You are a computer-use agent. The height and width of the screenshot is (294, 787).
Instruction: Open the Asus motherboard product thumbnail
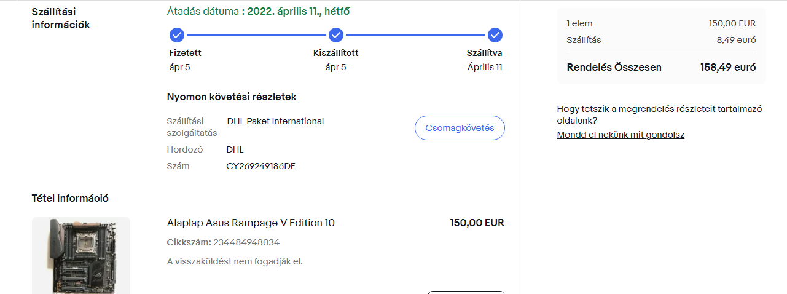[81, 255]
